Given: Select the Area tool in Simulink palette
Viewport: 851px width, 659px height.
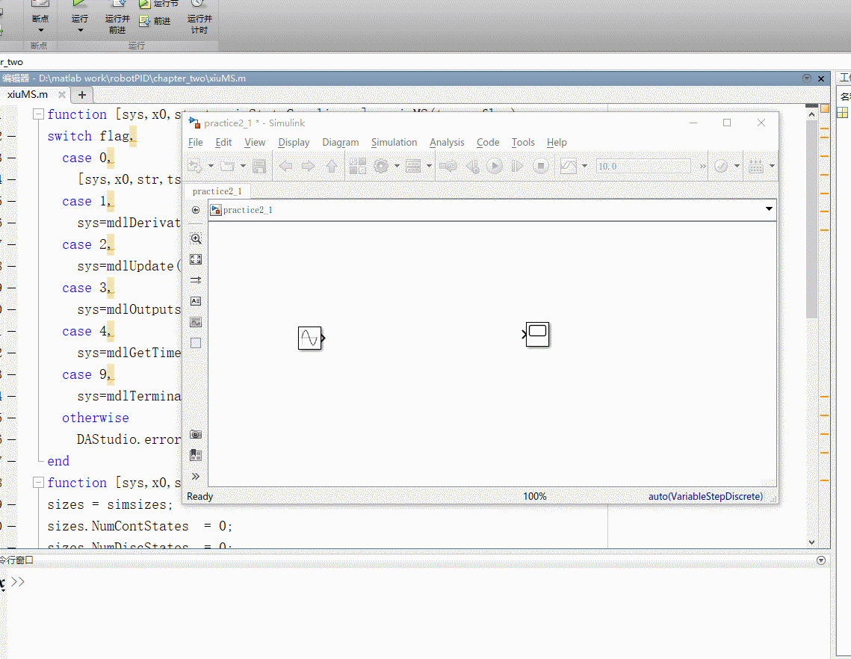Looking at the screenshot, I should (x=196, y=343).
